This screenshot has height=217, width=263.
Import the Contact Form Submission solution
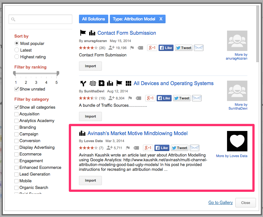[x=90, y=66]
